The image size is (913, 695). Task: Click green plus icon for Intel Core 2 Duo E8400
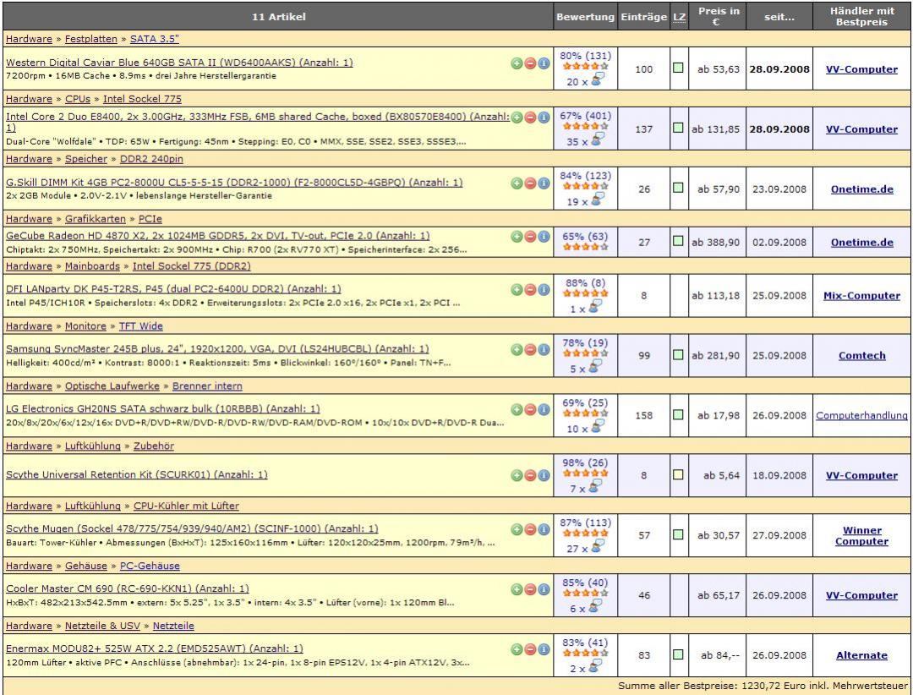pos(517,118)
